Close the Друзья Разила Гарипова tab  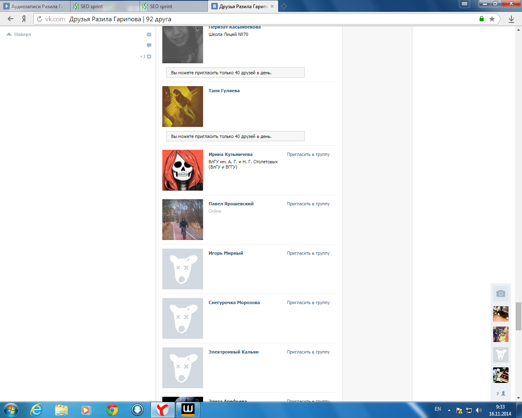(272, 6)
